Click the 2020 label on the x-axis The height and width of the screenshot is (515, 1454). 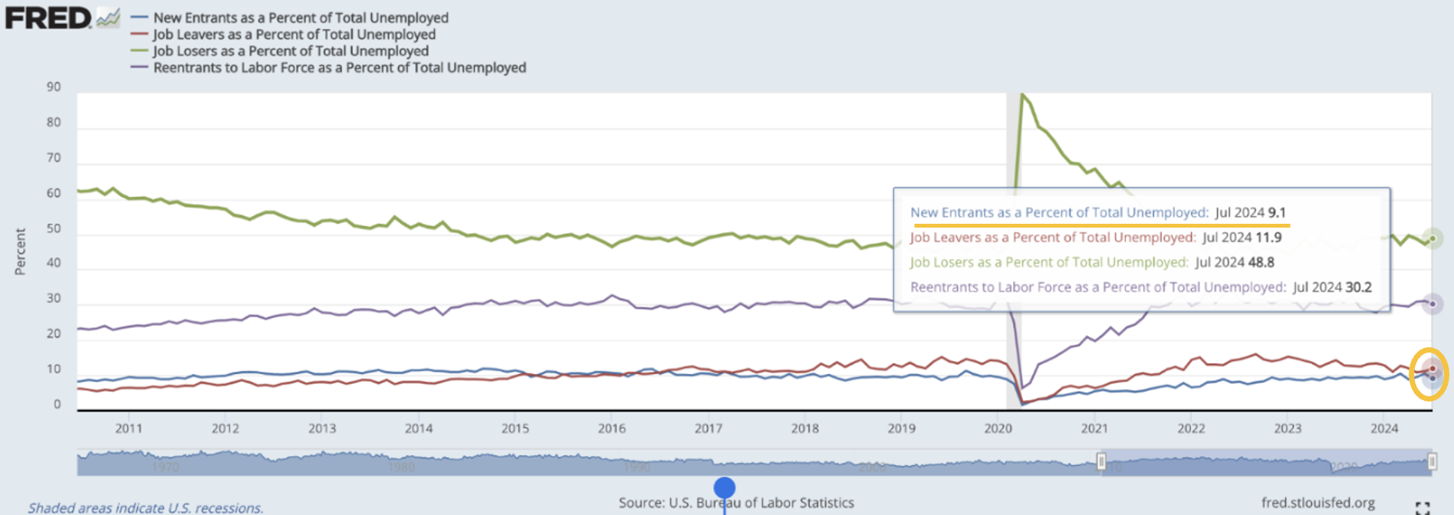pyautogui.click(x=998, y=428)
